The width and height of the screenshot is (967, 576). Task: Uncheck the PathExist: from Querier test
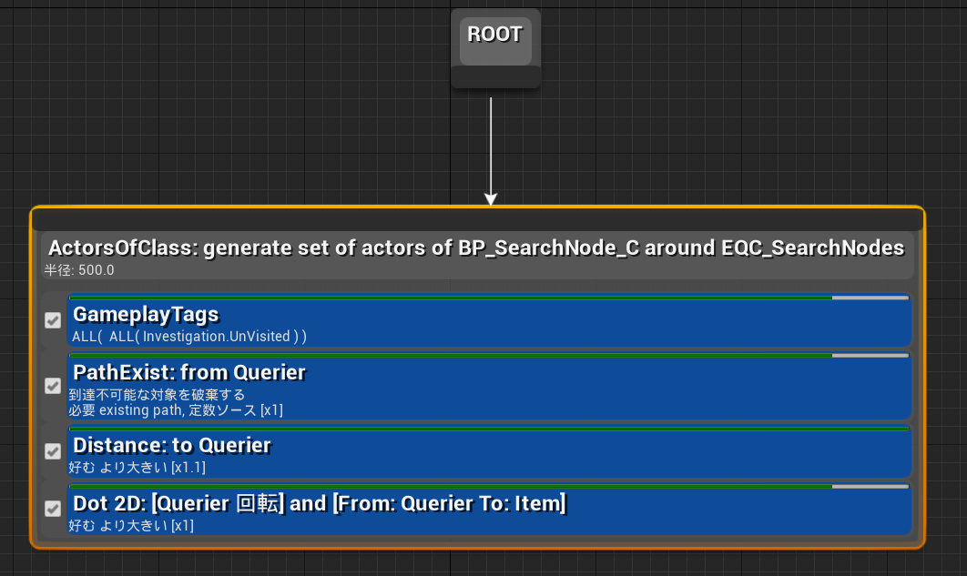pyautogui.click(x=52, y=385)
